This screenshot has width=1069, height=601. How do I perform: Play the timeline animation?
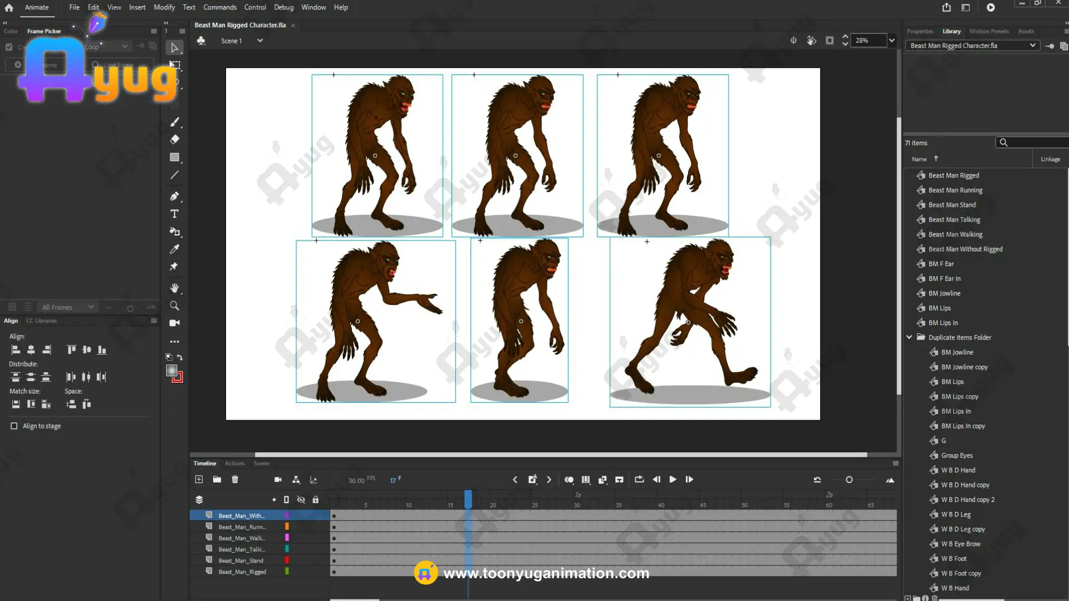click(673, 479)
